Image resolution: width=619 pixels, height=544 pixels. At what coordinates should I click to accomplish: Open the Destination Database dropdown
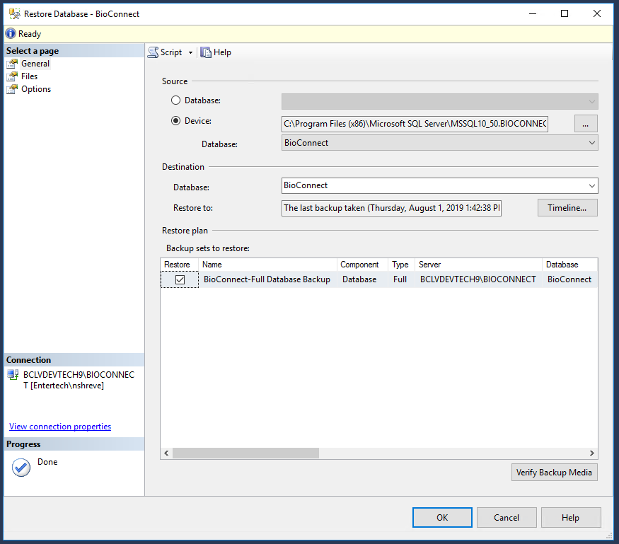click(x=590, y=185)
